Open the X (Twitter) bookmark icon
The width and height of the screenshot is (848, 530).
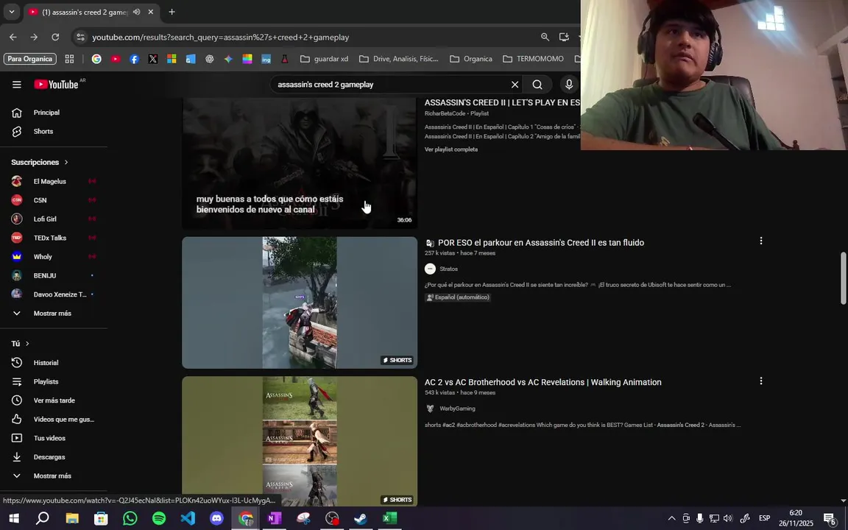pyautogui.click(x=153, y=59)
